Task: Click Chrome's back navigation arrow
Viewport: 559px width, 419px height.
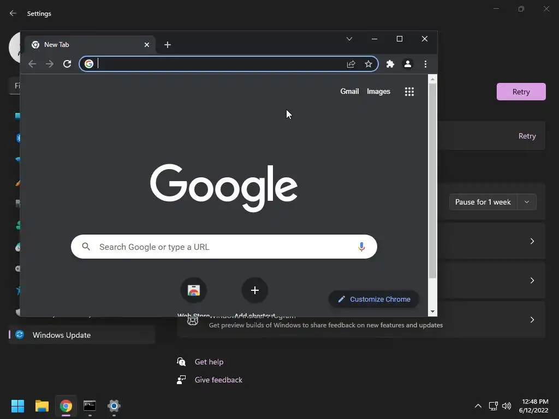Action: pyautogui.click(x=32, y=64)
